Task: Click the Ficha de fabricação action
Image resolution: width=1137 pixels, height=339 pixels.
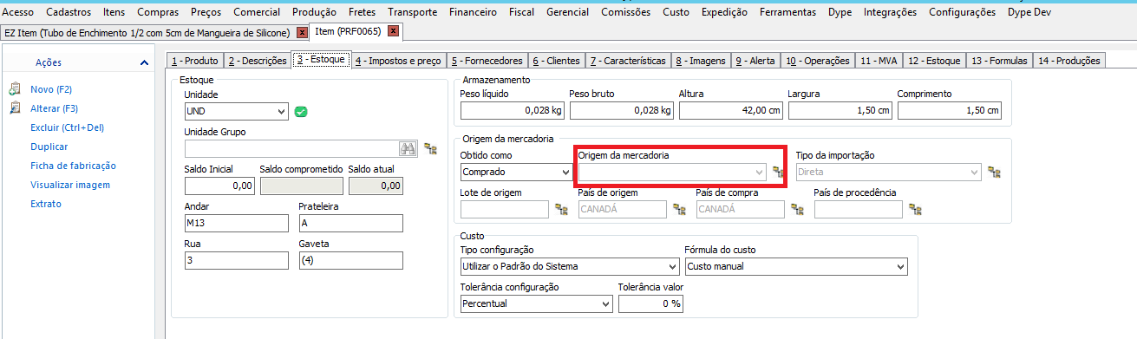Action: point(73,166)
